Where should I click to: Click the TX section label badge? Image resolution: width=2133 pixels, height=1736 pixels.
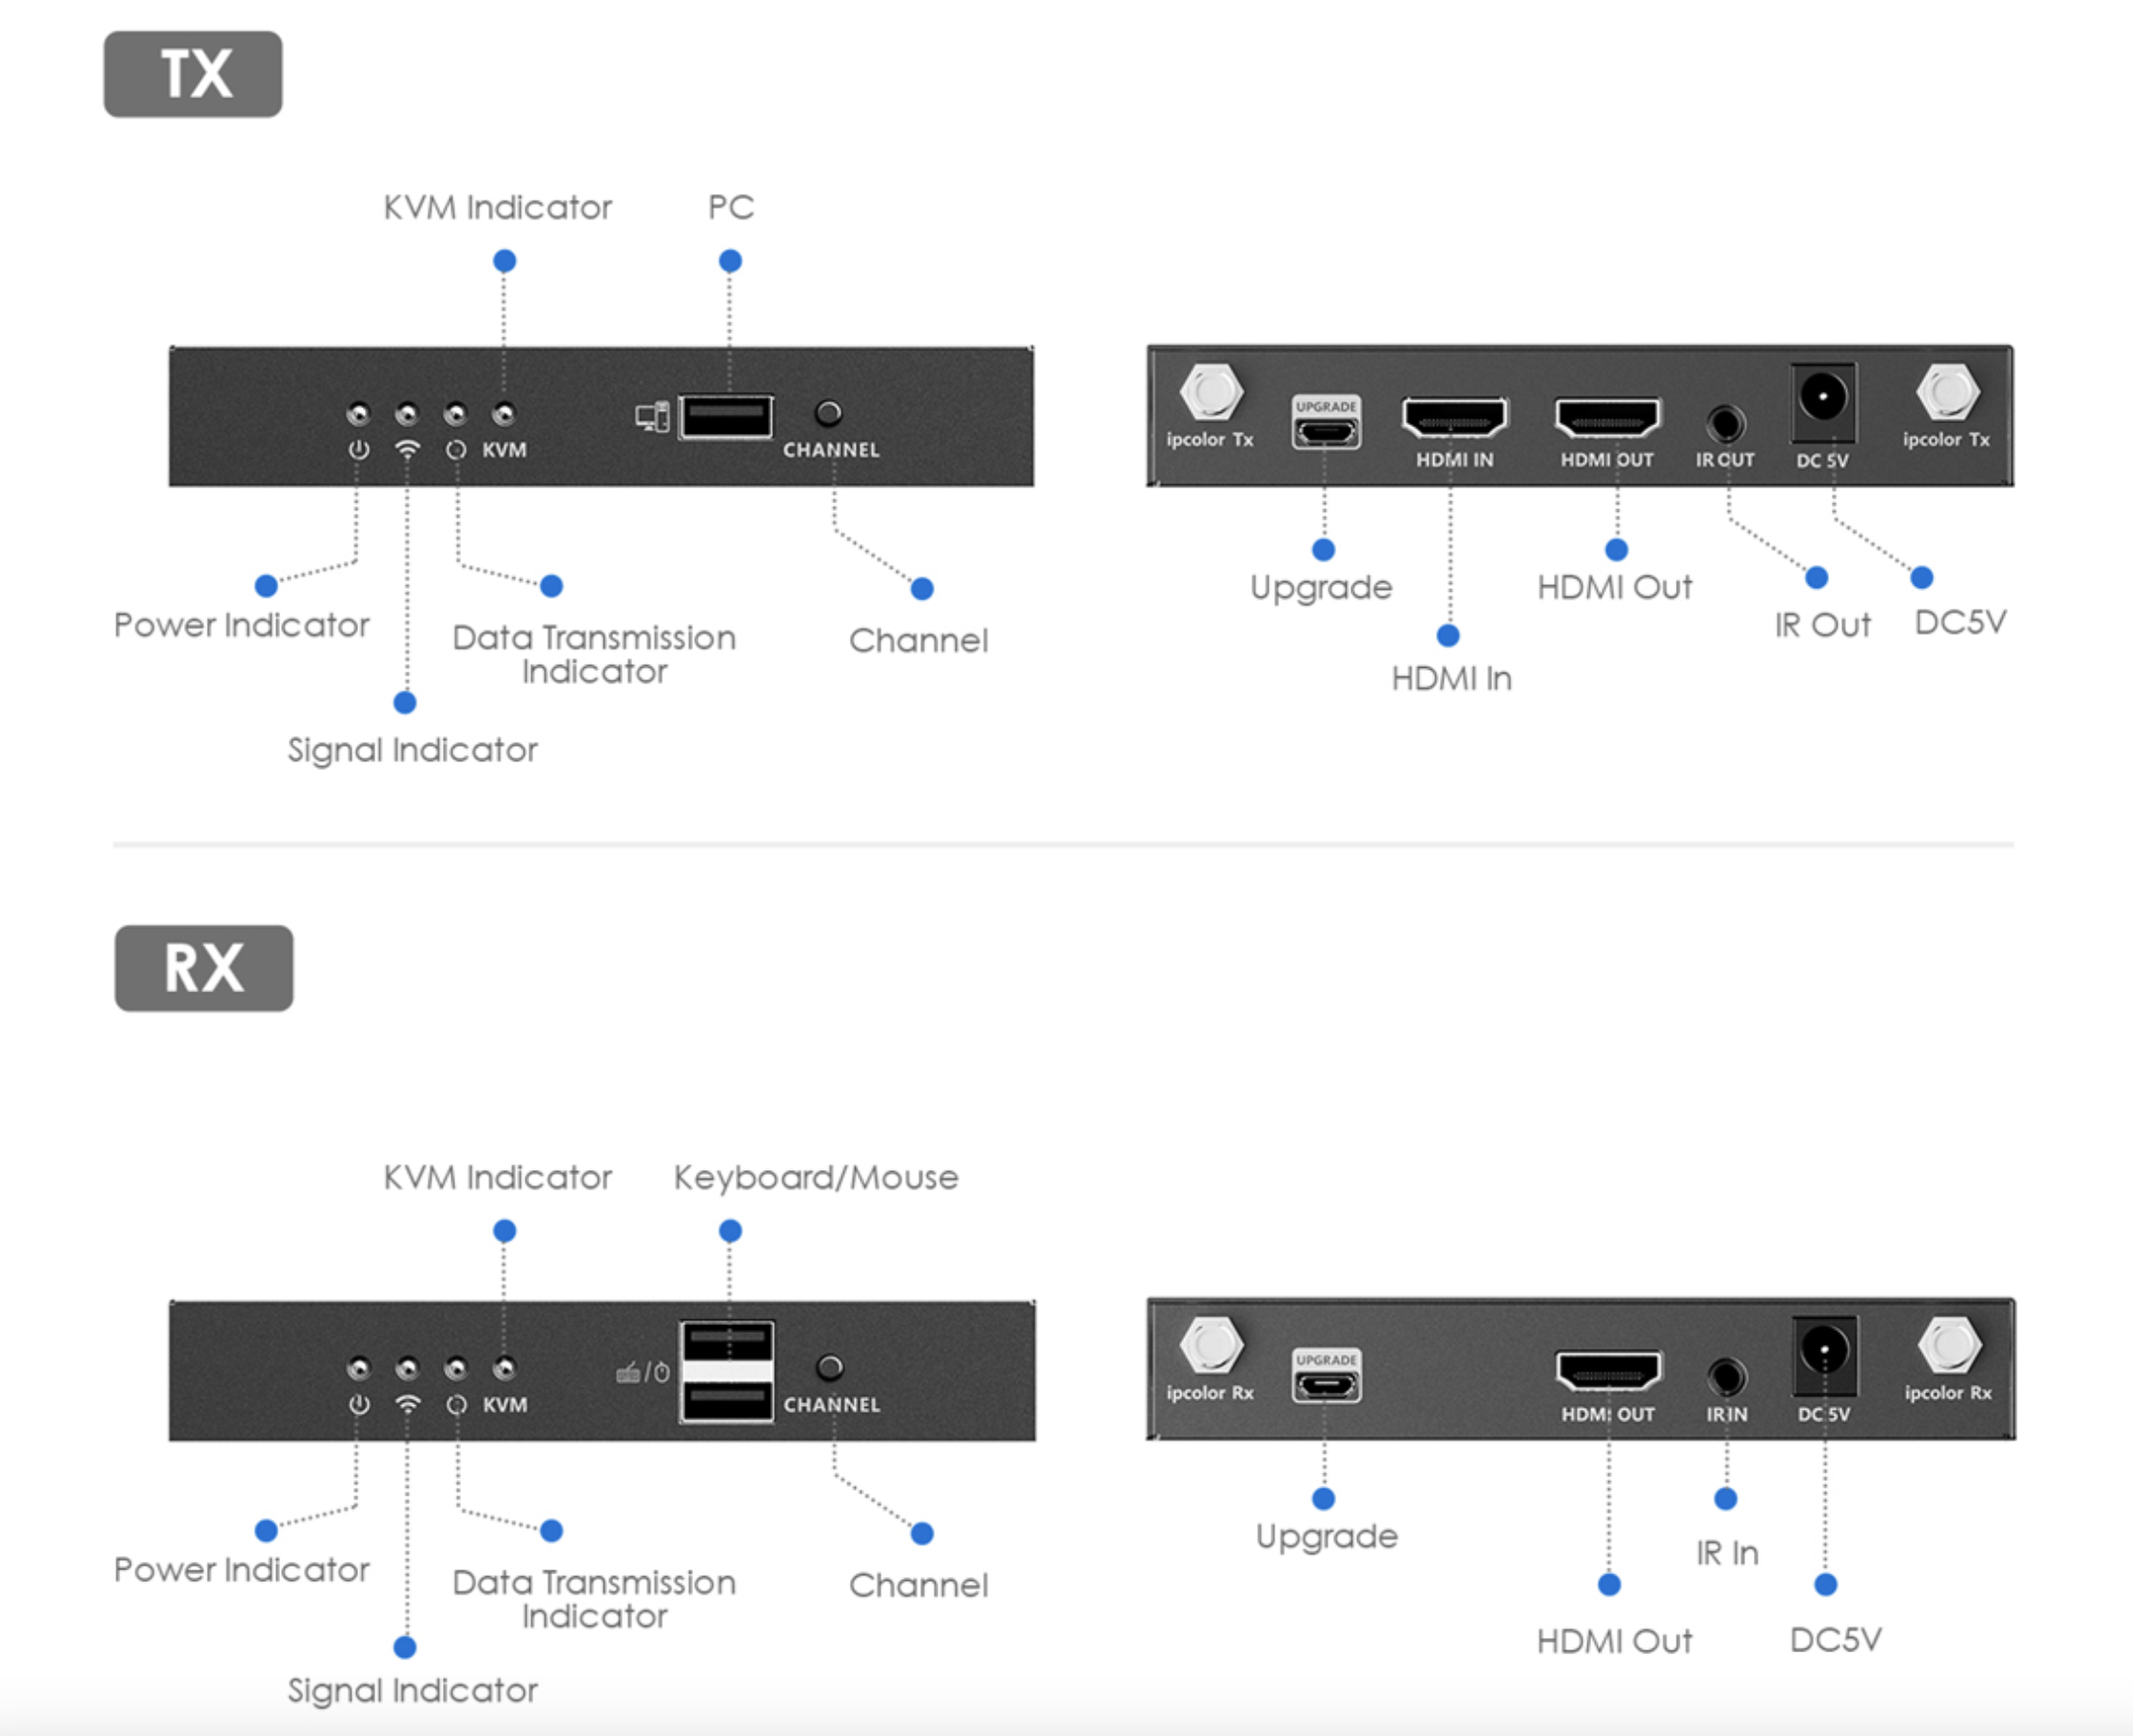coord(193,74)
